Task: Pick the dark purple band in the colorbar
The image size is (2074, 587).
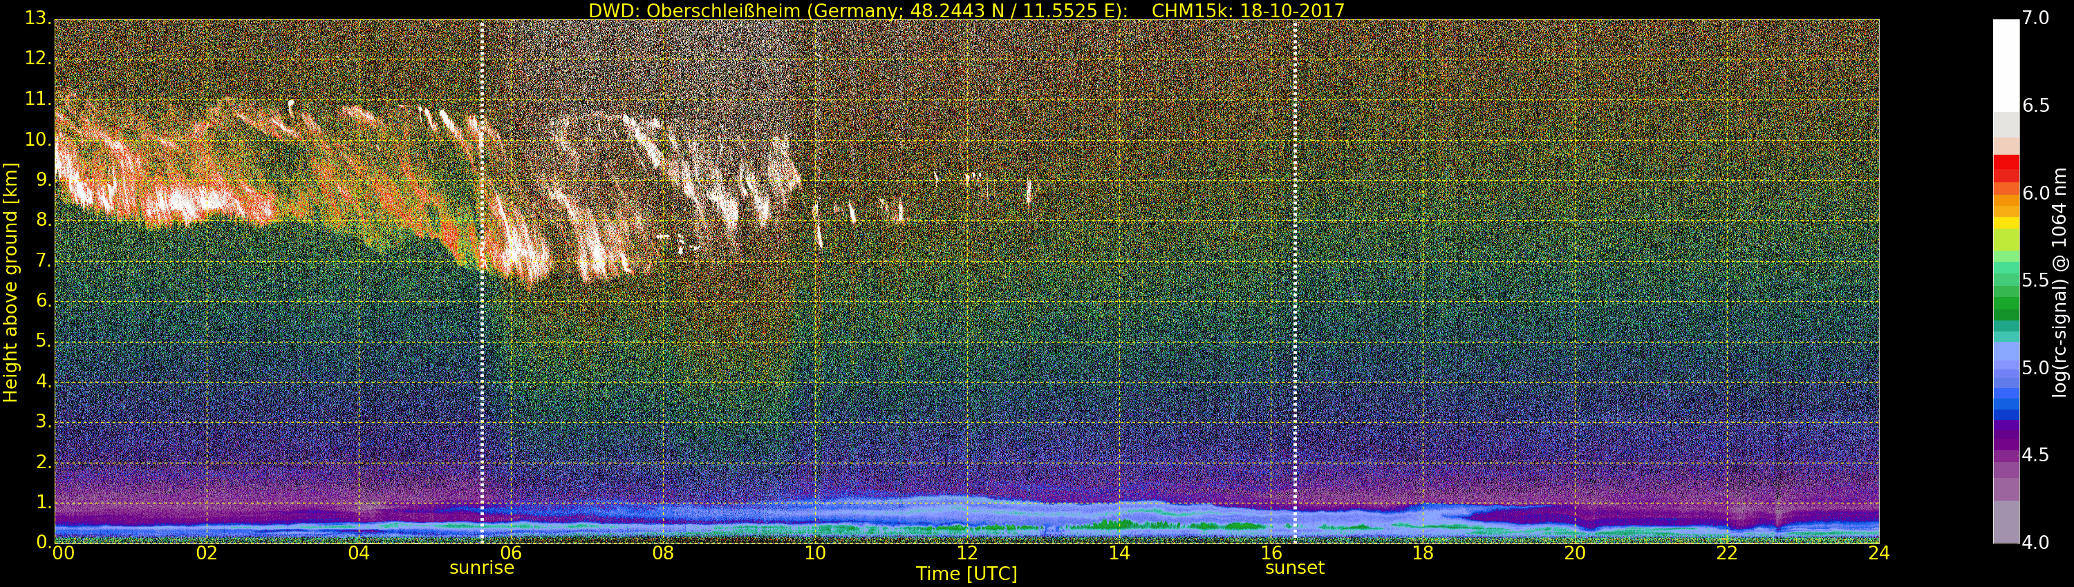Action: pos(2006,434)
